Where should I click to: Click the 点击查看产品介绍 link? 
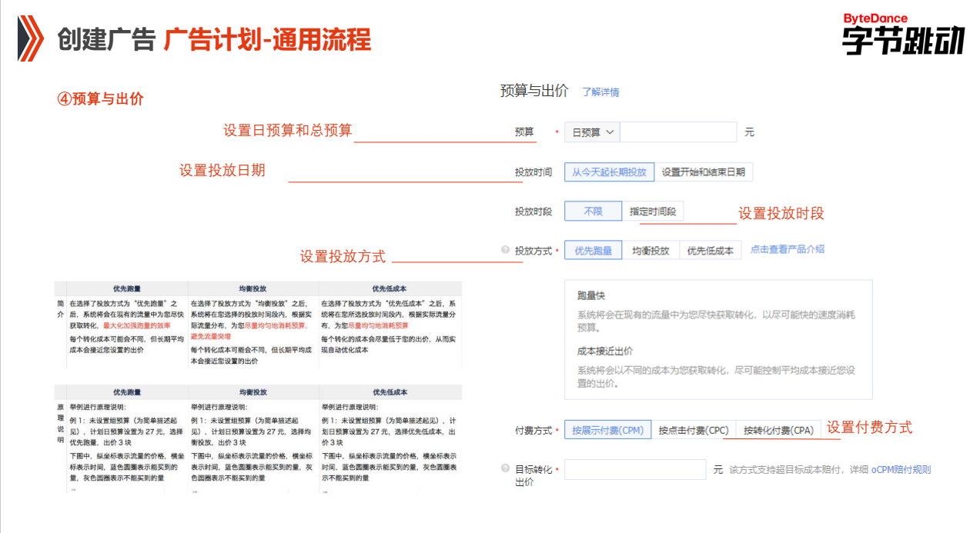tap(786, 250)
